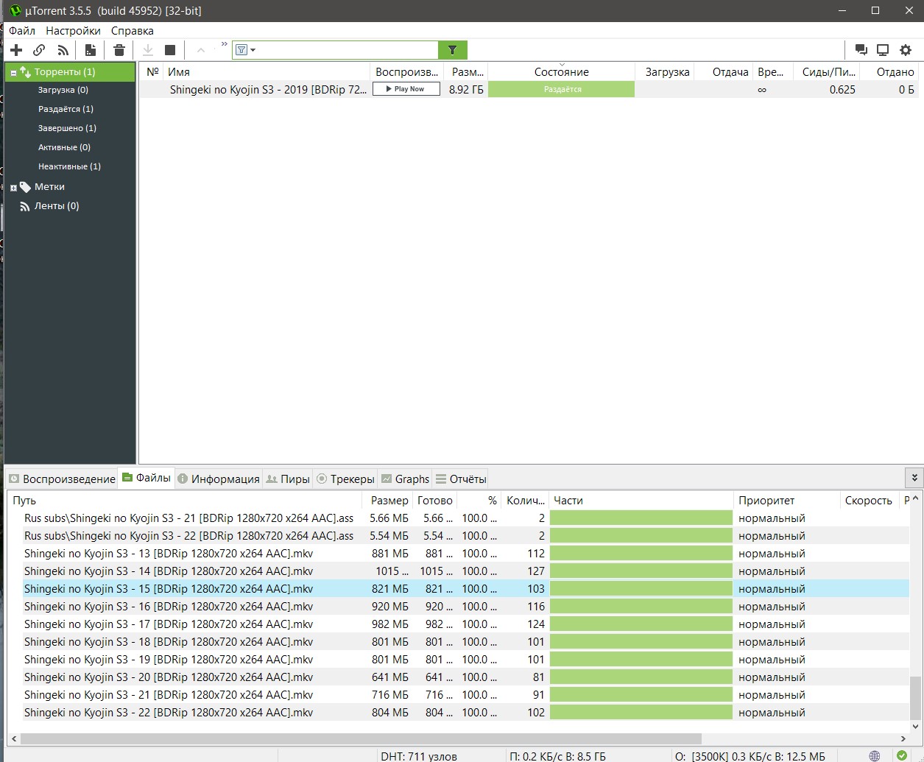
Task: Select Rus subs S3 - 21 .ass file
Action: (x=458, y=518)
